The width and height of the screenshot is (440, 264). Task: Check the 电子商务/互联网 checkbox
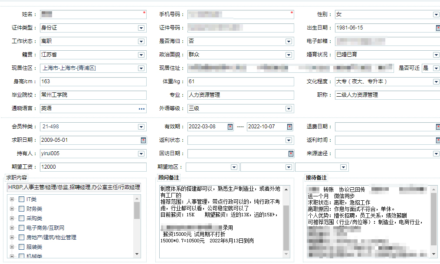pyautogui.click(x=21, y=228)
